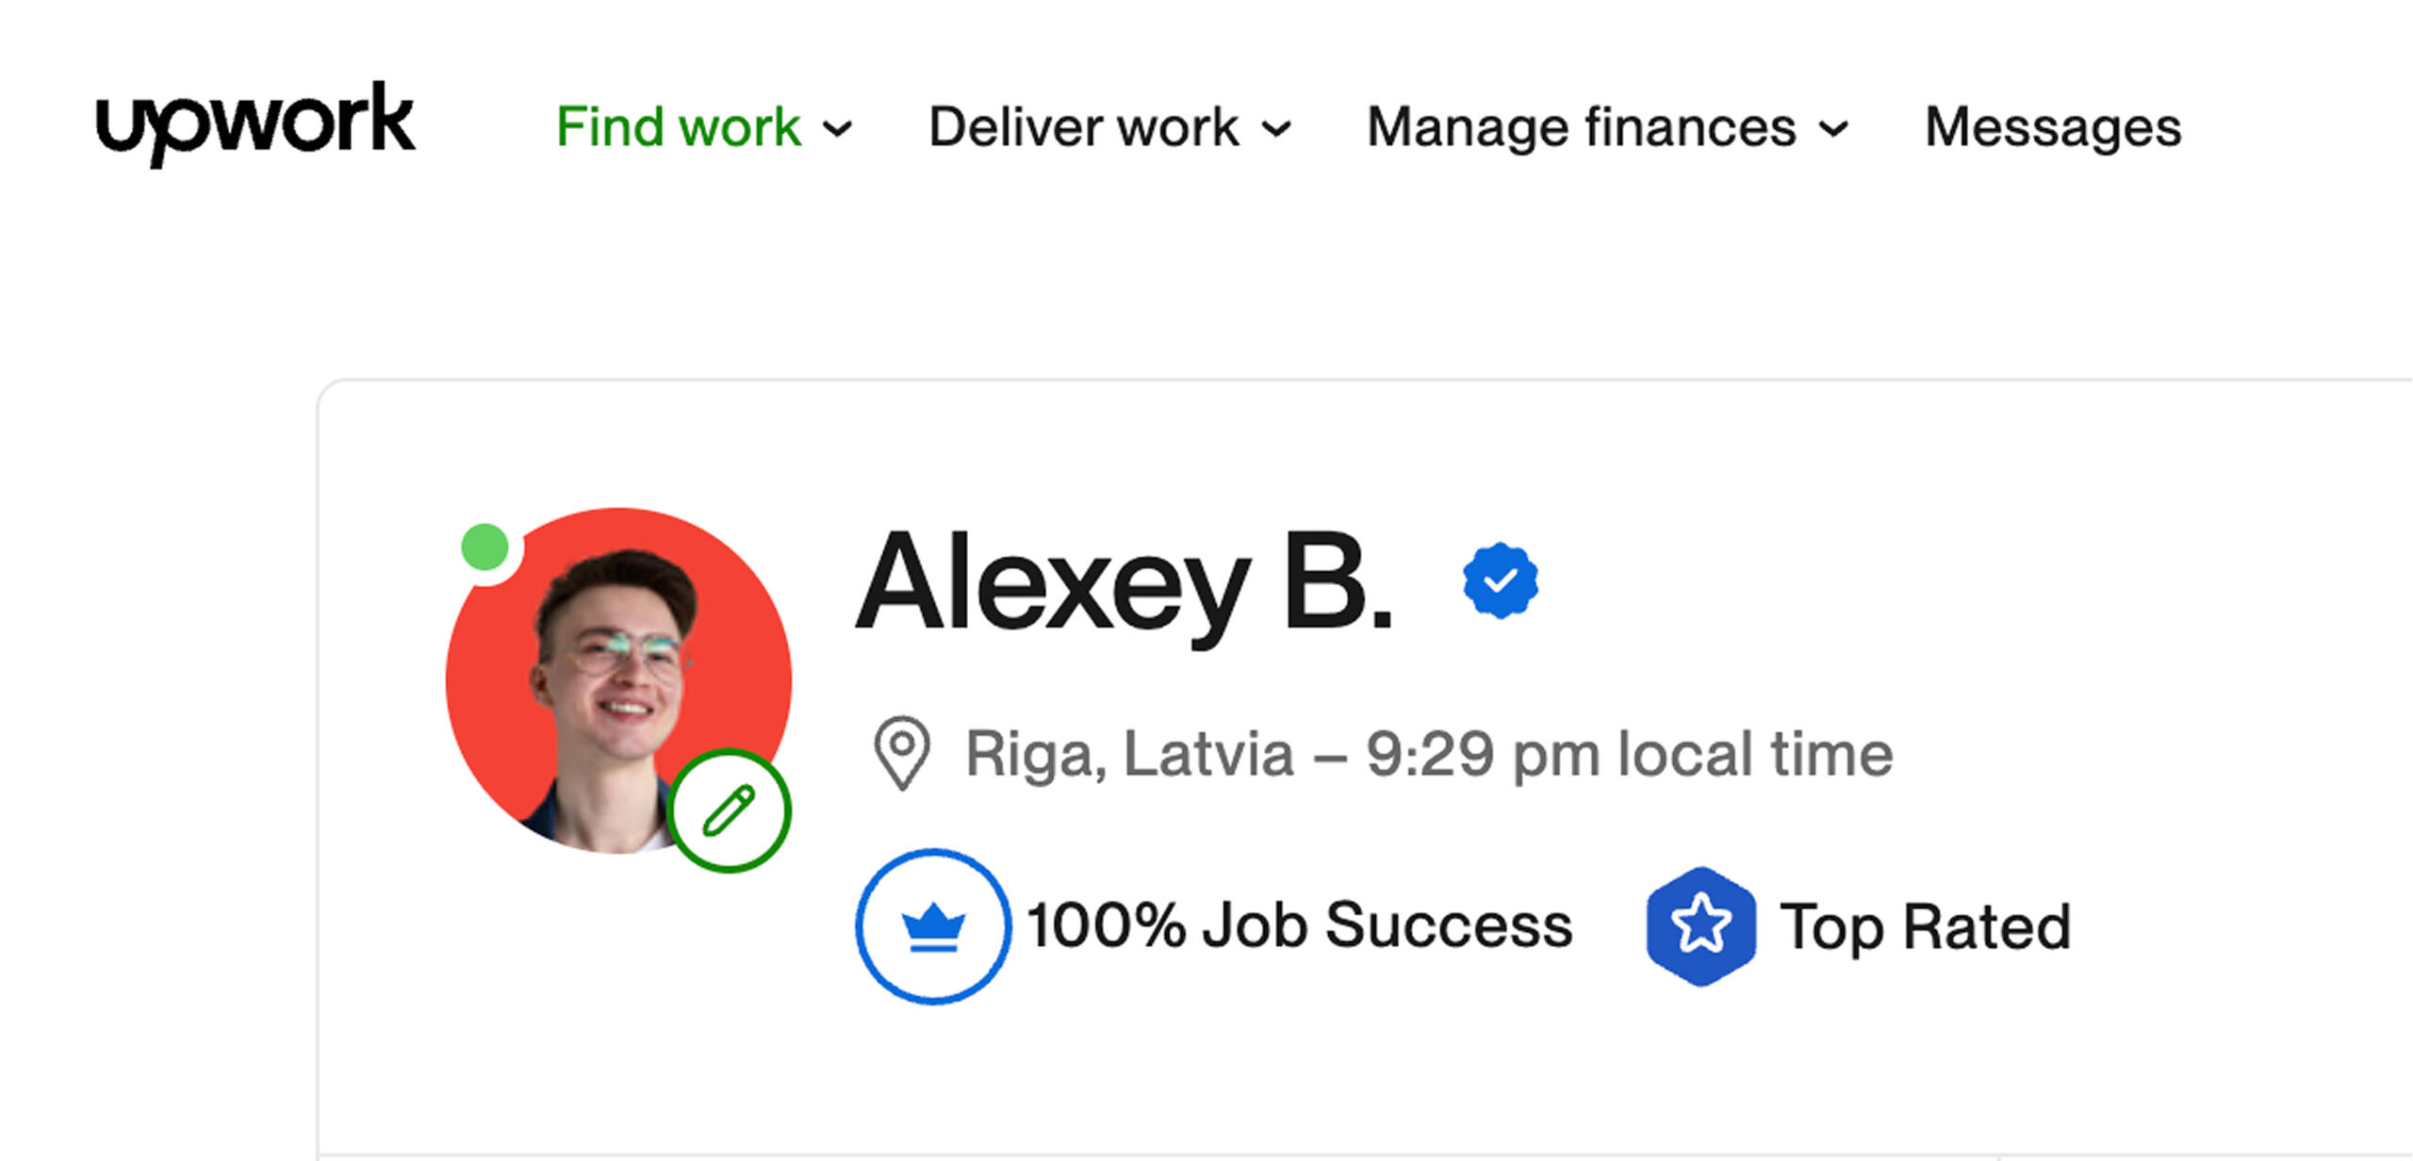Click the Top Rated star hexagon badge
Screen dimensions: 2413x1161
pyautogui.click(x=1700, y=926)
